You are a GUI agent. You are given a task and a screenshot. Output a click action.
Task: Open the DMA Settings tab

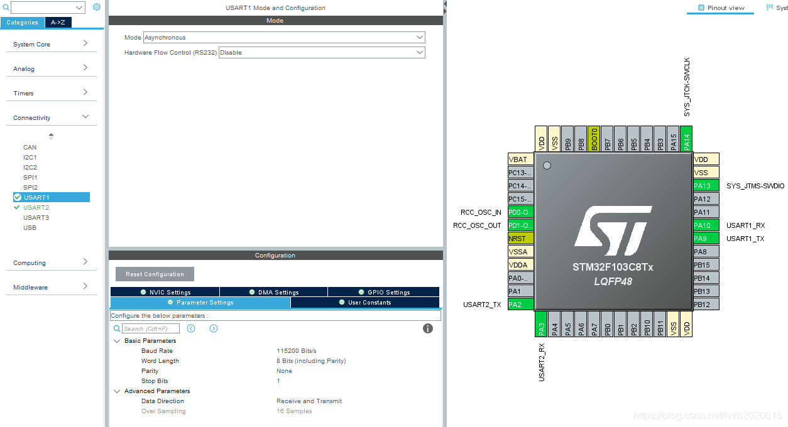pos(273,292)
